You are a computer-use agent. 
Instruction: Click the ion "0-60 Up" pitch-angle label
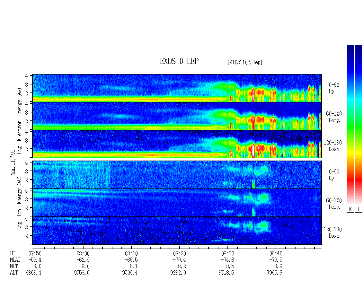coord(334,175)
